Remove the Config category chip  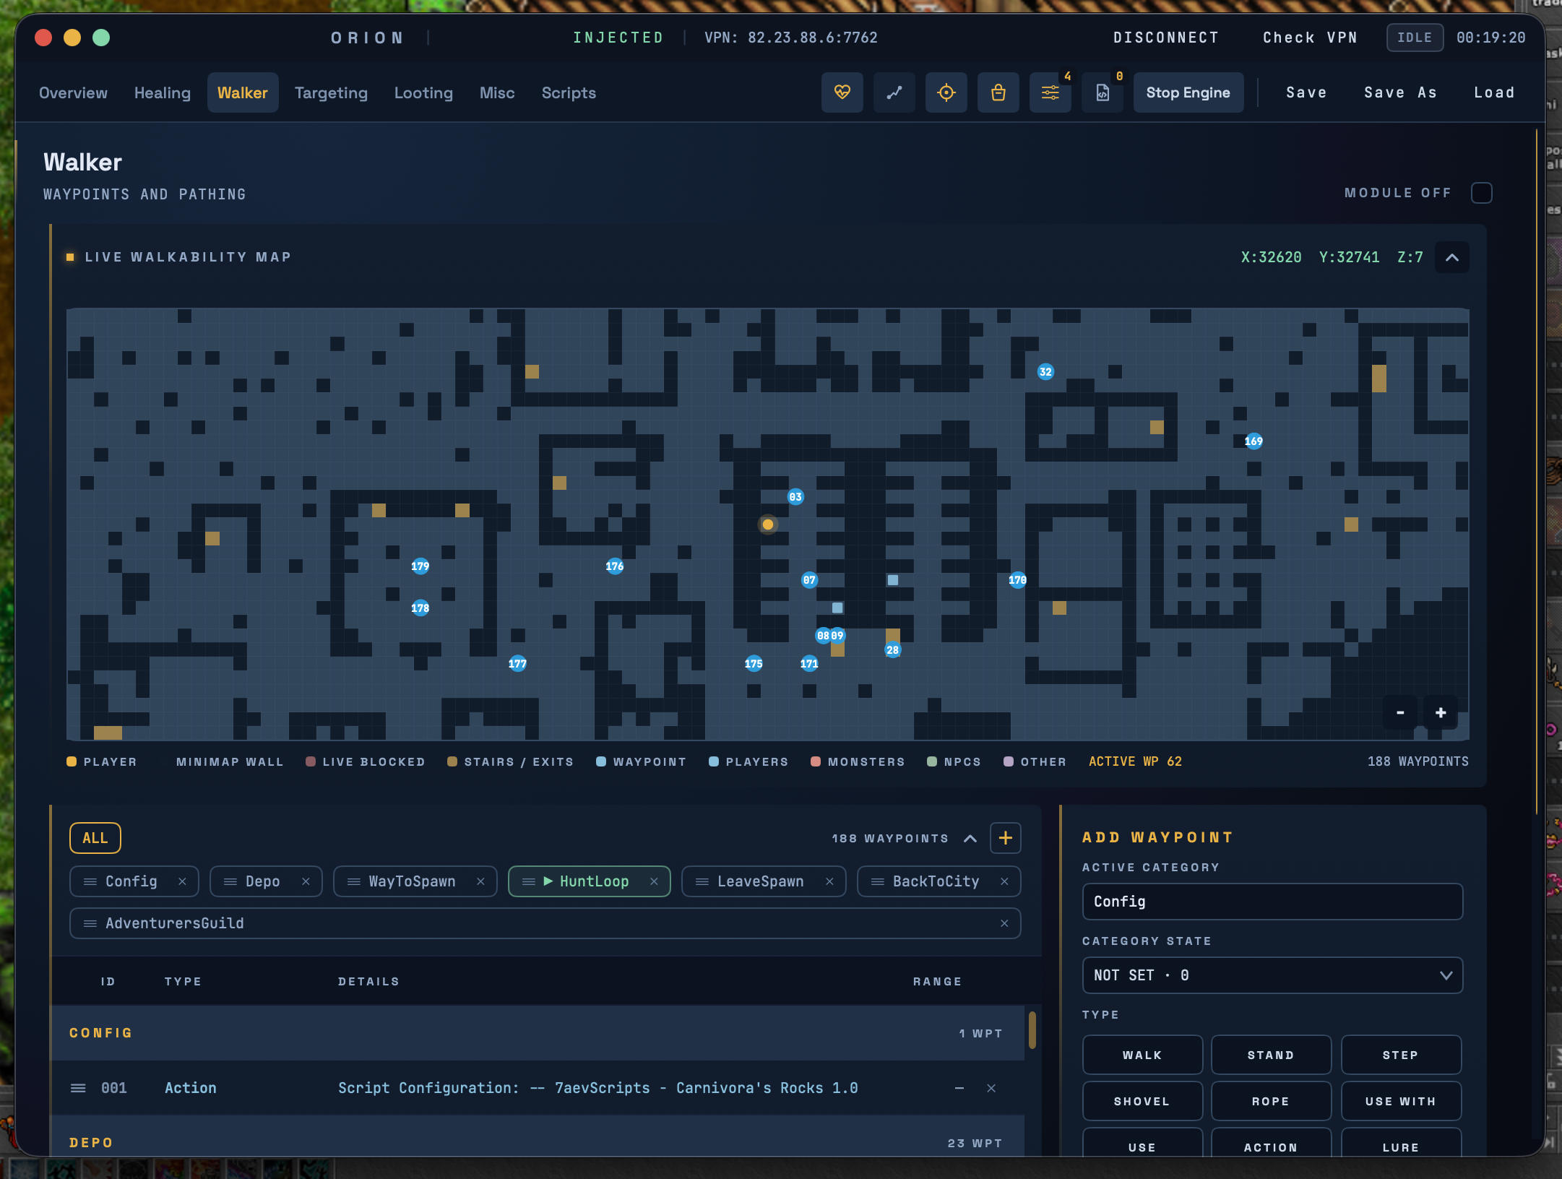click(x=182, y=881)
